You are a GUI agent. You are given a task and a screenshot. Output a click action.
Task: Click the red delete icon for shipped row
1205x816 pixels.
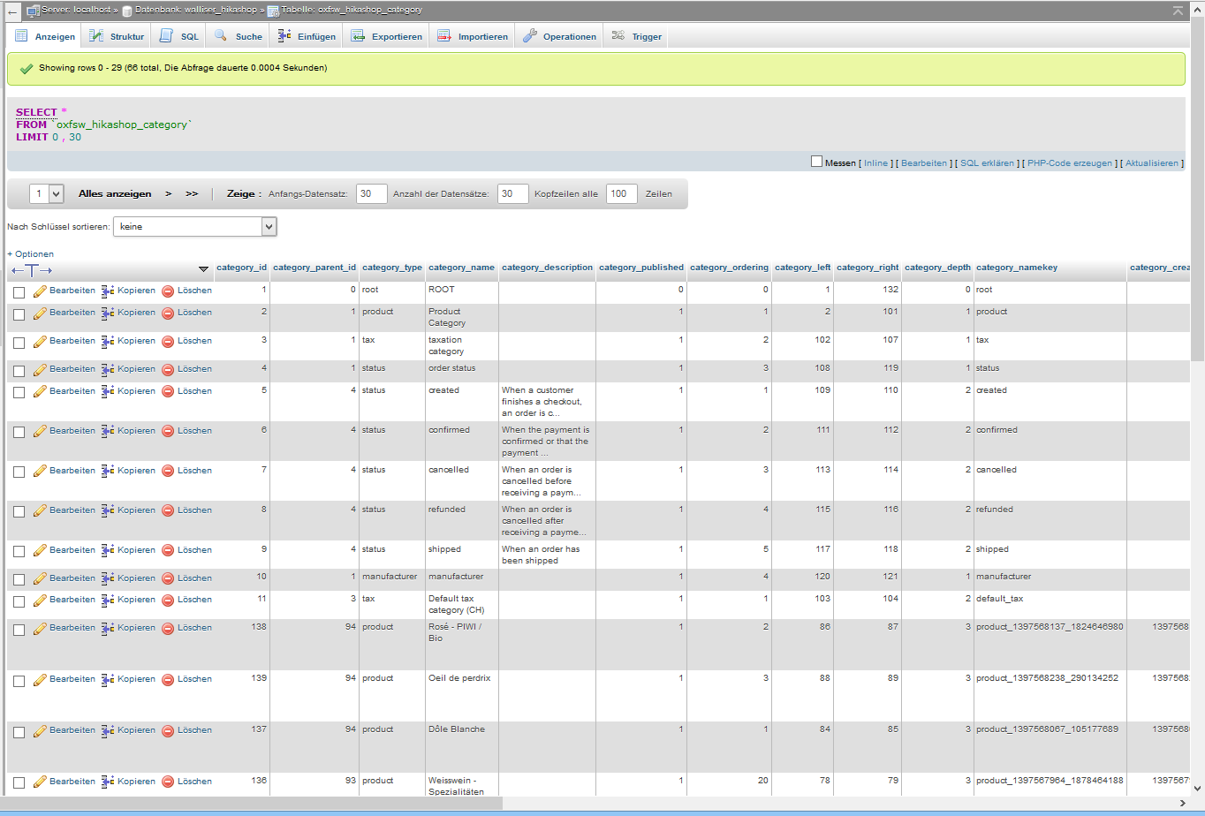coord(168,550)
